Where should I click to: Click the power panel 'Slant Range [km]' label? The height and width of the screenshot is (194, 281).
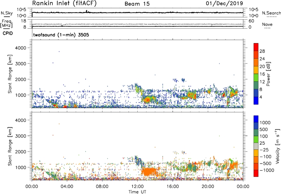click(10, 74)
